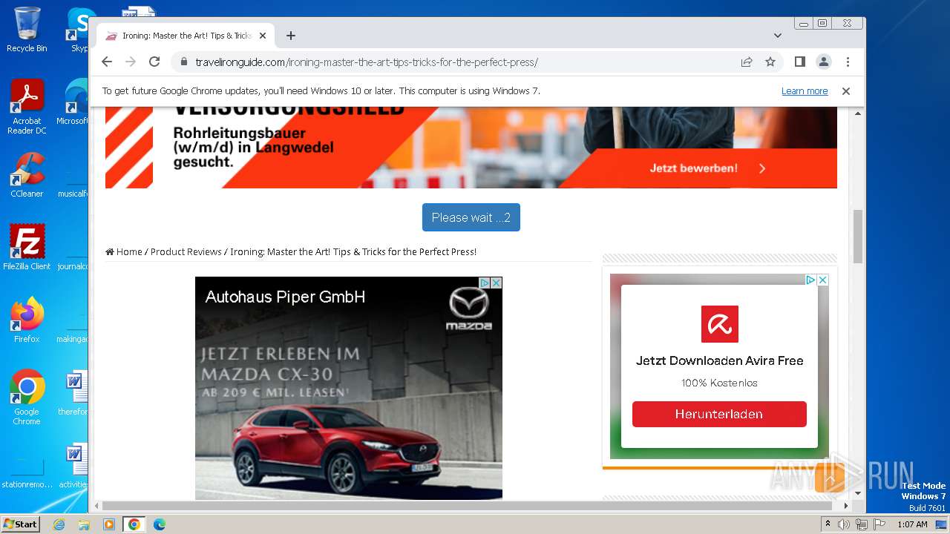Open AdChoices info on Mazda ad
The height and width of the screenshot is (534, 950).
point(485,283)
